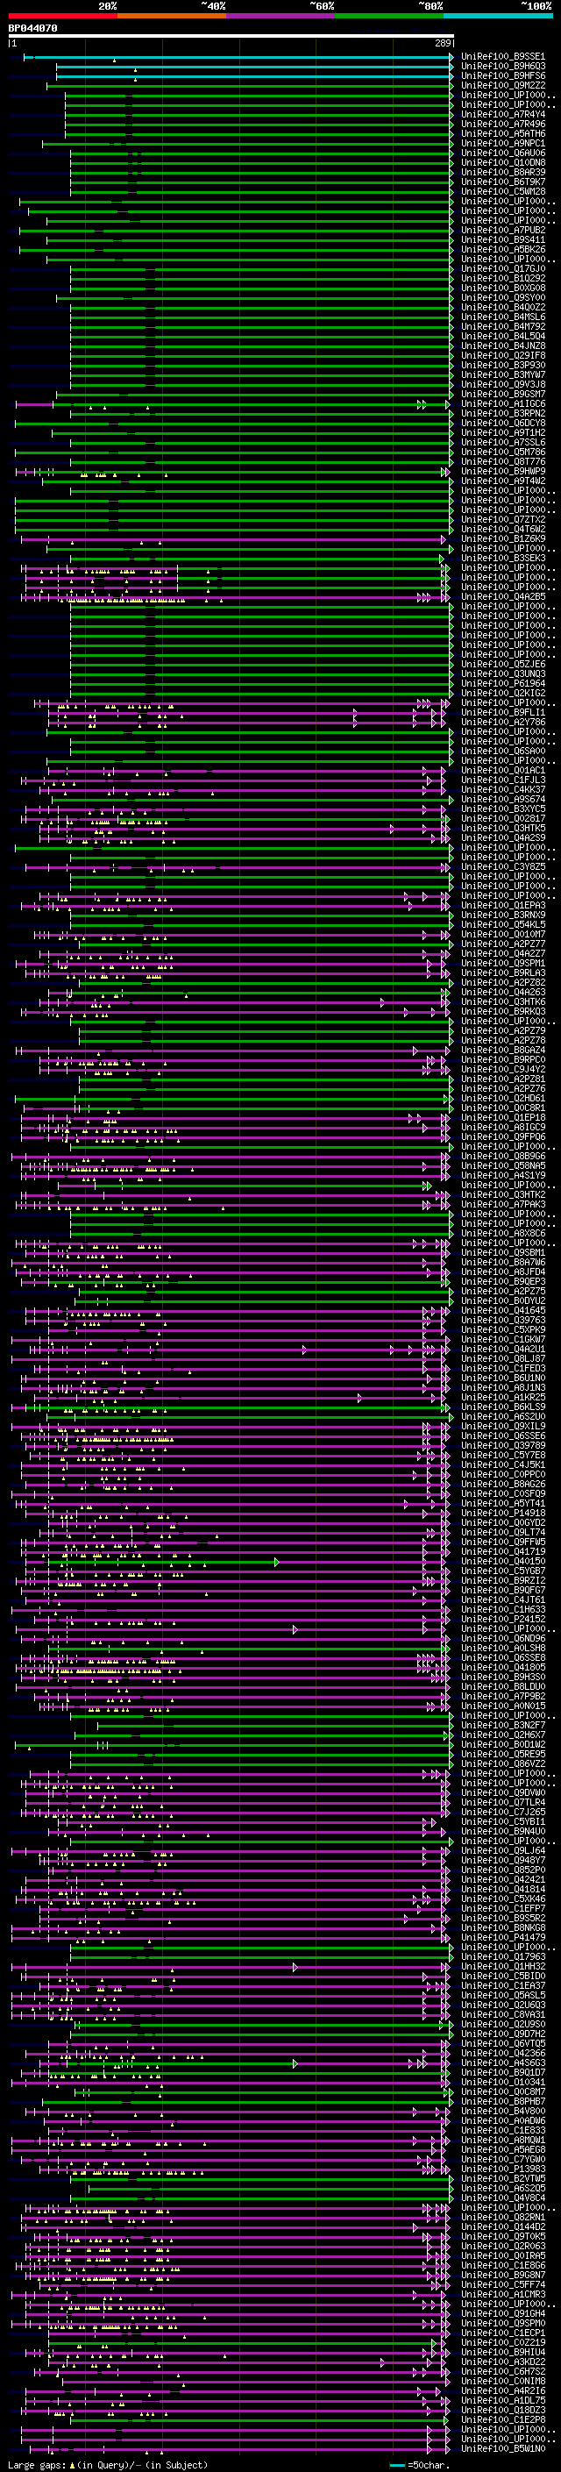Choose hit UniRef100_B1Q292
The width and height of the screenshot is (561, 2472).
[x=503, y=278]
